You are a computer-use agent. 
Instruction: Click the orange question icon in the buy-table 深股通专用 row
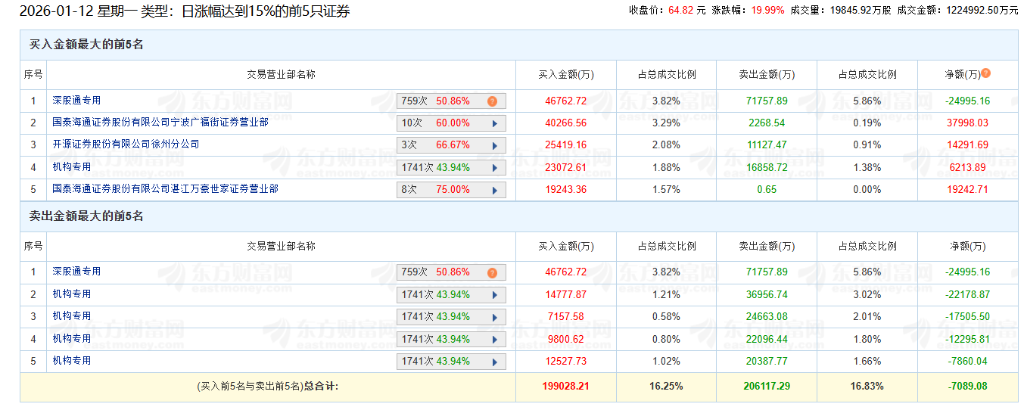pyautogui.click(x=492, y=101)
